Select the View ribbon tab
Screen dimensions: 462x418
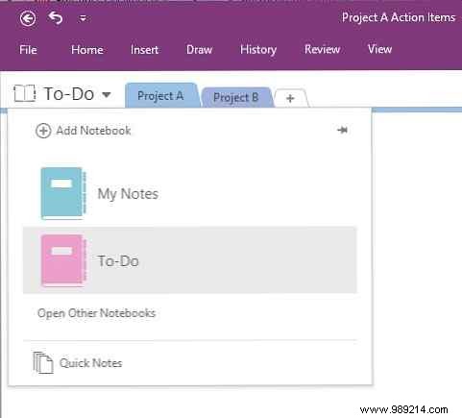pyautogui.click(x=379, y=49)
